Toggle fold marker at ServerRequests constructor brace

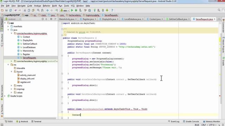[x=62, y=56]
